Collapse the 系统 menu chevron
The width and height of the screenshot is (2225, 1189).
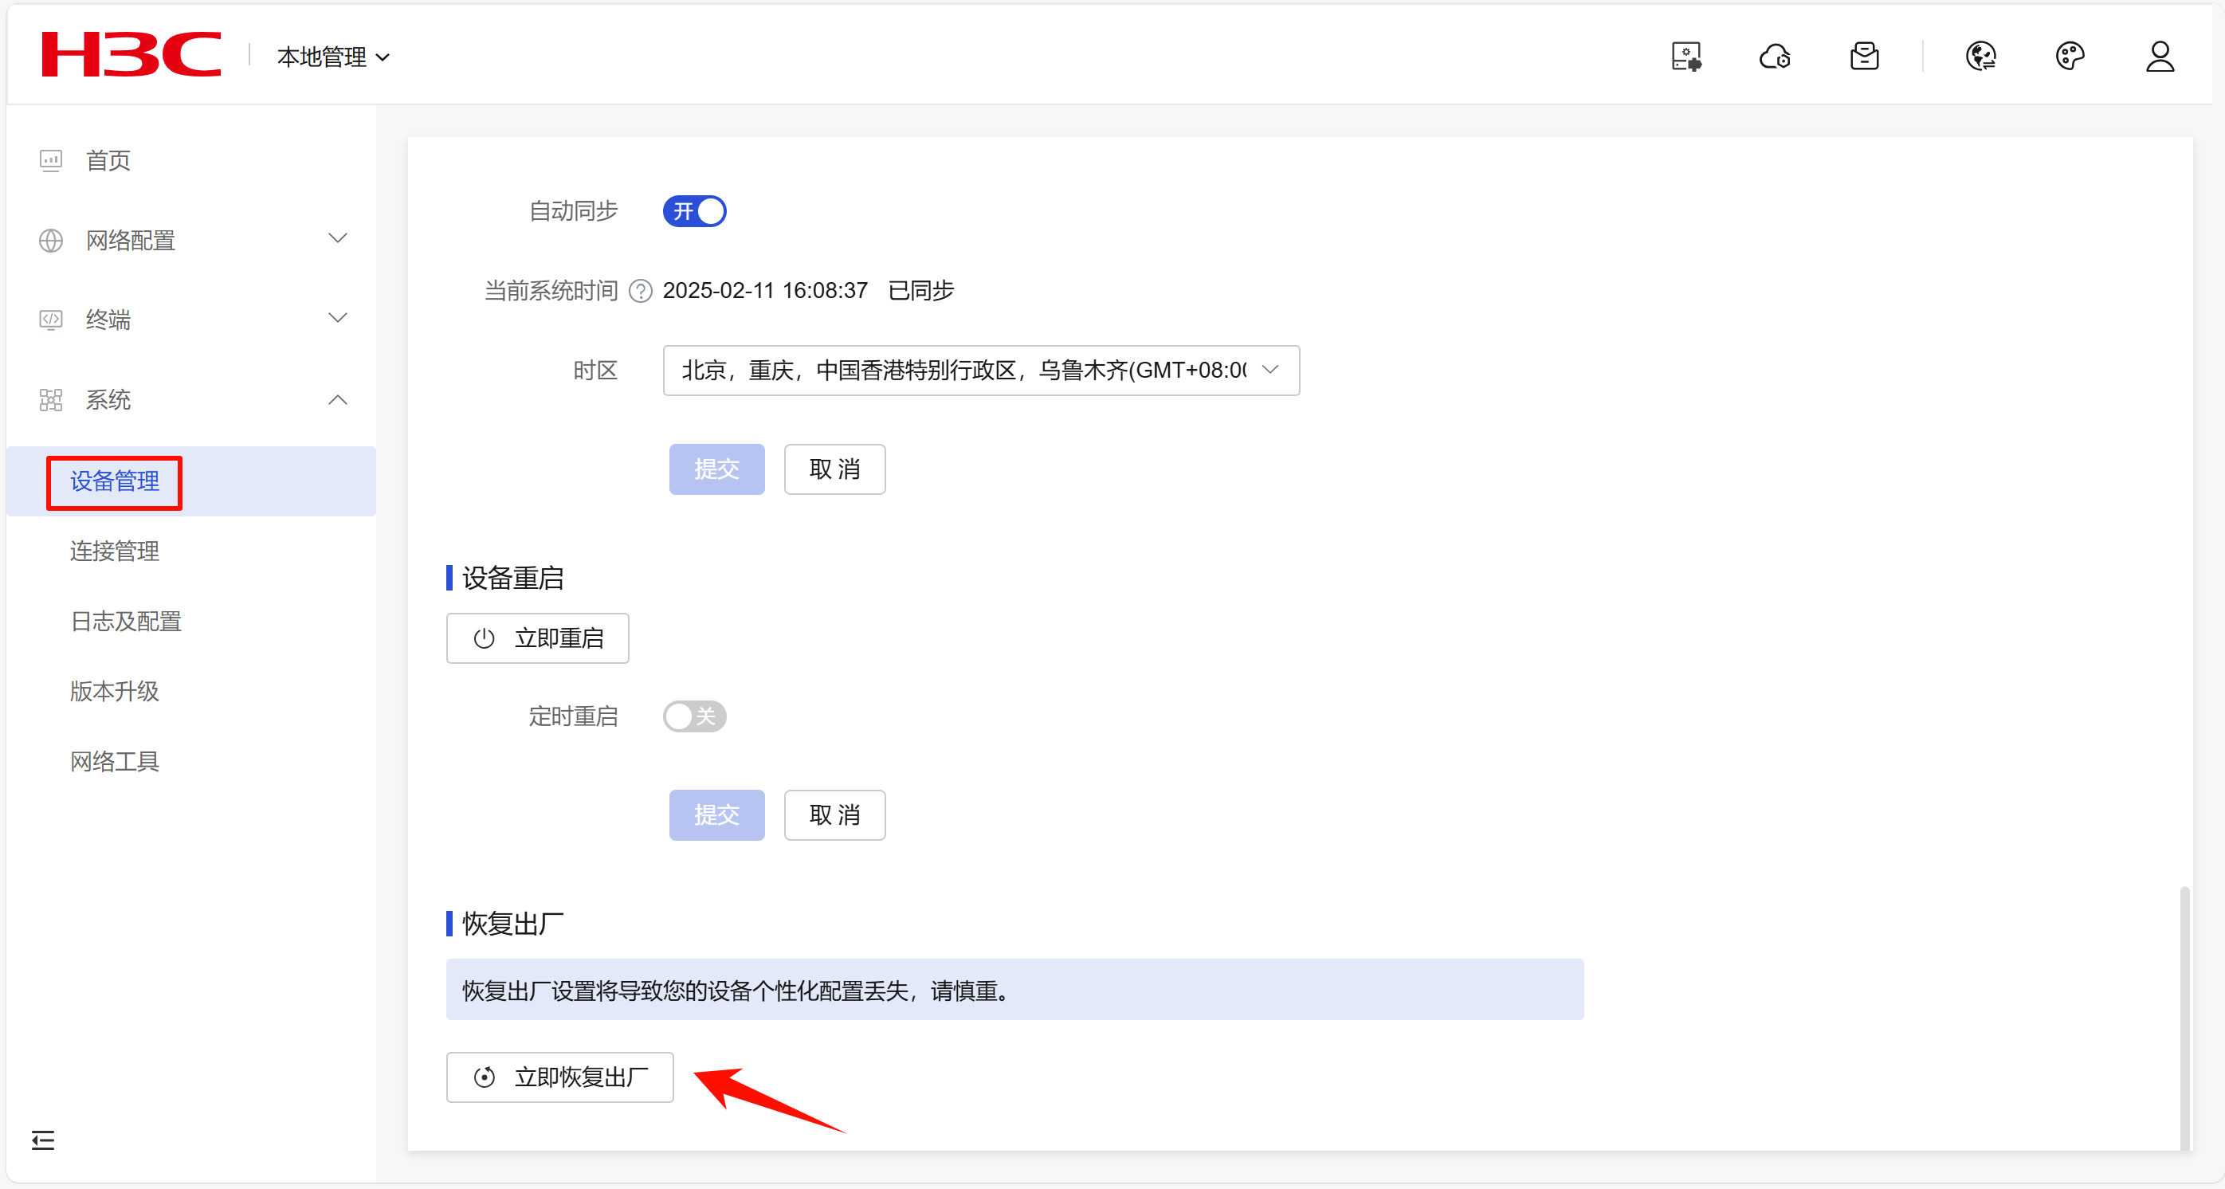(x=338, y=399)
